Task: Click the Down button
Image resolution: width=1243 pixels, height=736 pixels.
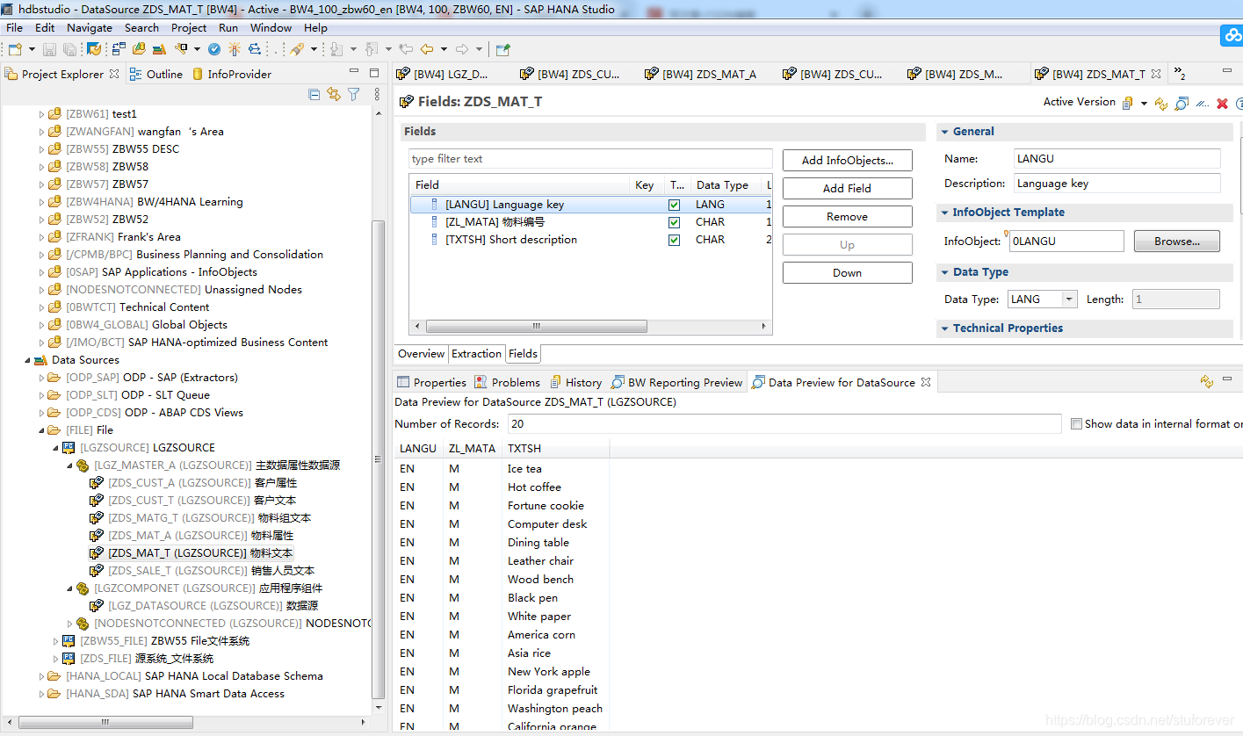Action: (x=847, y=272)
